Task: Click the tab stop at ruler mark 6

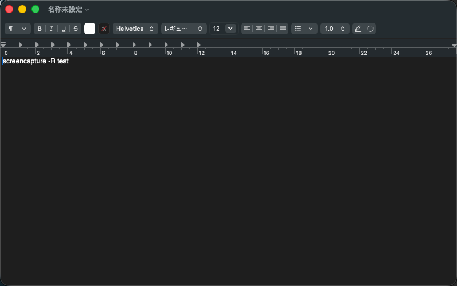Action: point(102,45)
